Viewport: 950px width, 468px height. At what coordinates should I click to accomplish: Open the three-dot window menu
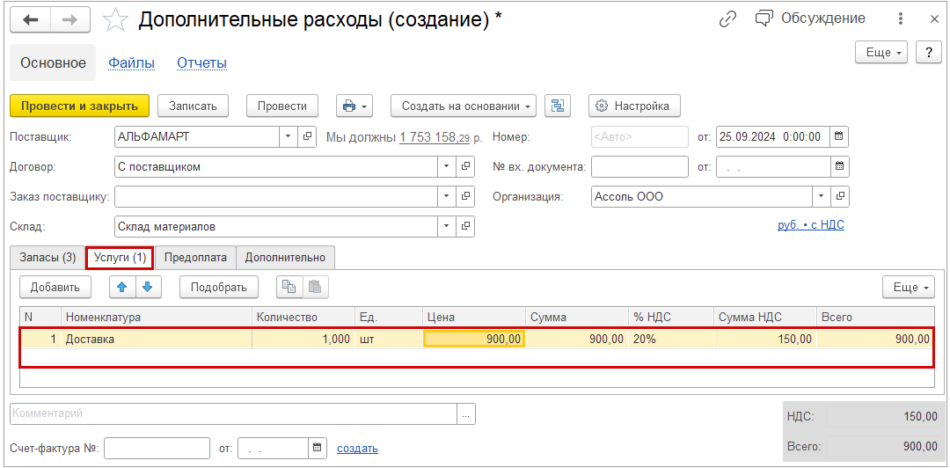(902, 18)
